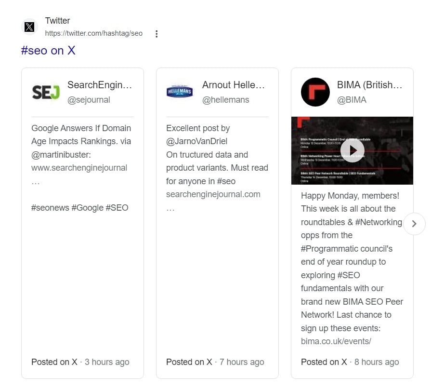Select the Posted on X timestamp of SEJ tweet
444x390 pixels.
[x=80, y=362]
